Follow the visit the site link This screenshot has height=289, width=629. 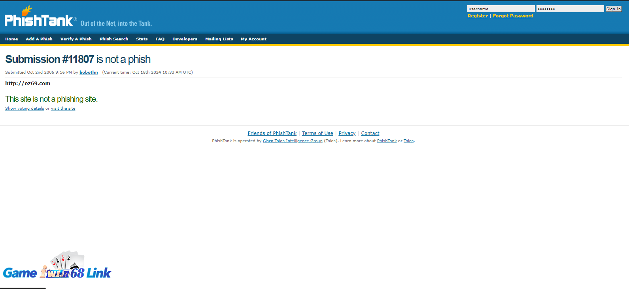(63, 108)
